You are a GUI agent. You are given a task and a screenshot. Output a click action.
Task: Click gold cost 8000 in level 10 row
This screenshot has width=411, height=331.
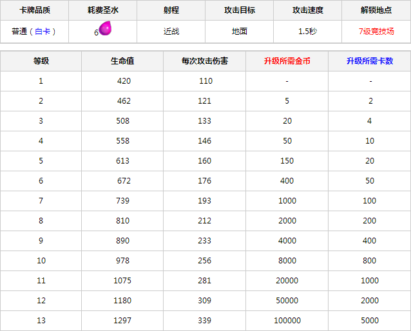point(287,261)
